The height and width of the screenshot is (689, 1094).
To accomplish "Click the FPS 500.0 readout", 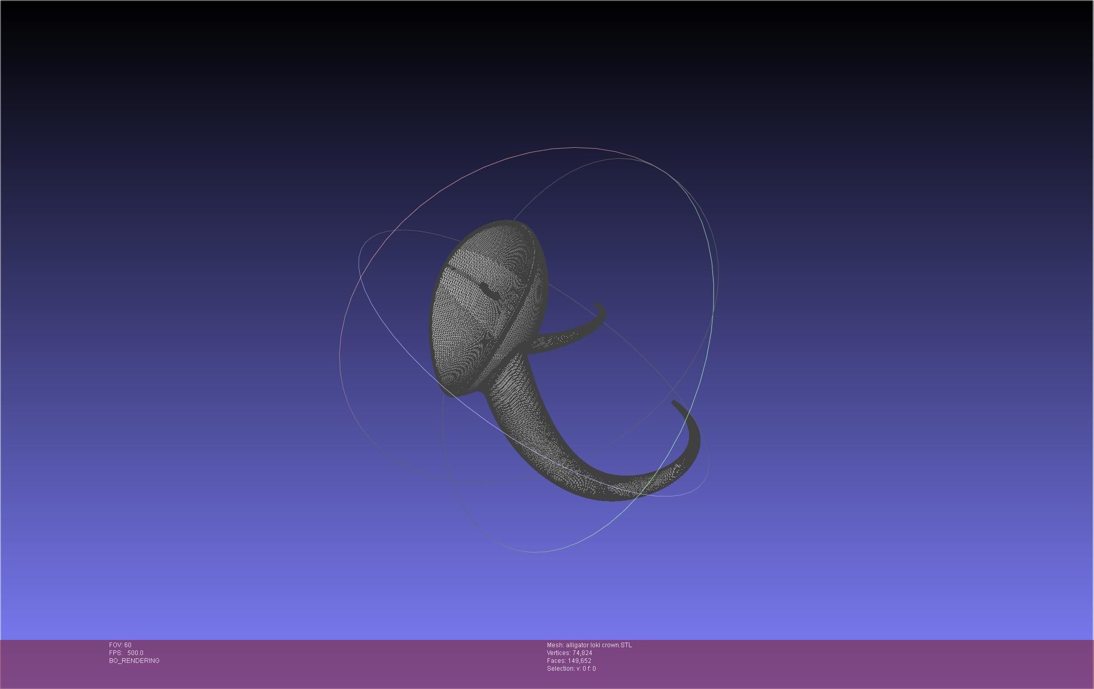I will pyautogui.click(x=126, y=653).
